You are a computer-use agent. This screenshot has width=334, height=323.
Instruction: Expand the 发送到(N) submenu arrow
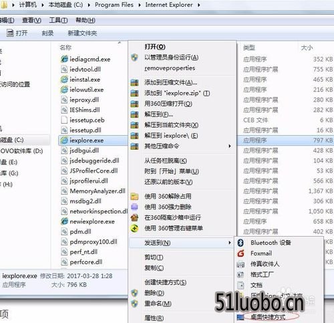tap(230, 243)
